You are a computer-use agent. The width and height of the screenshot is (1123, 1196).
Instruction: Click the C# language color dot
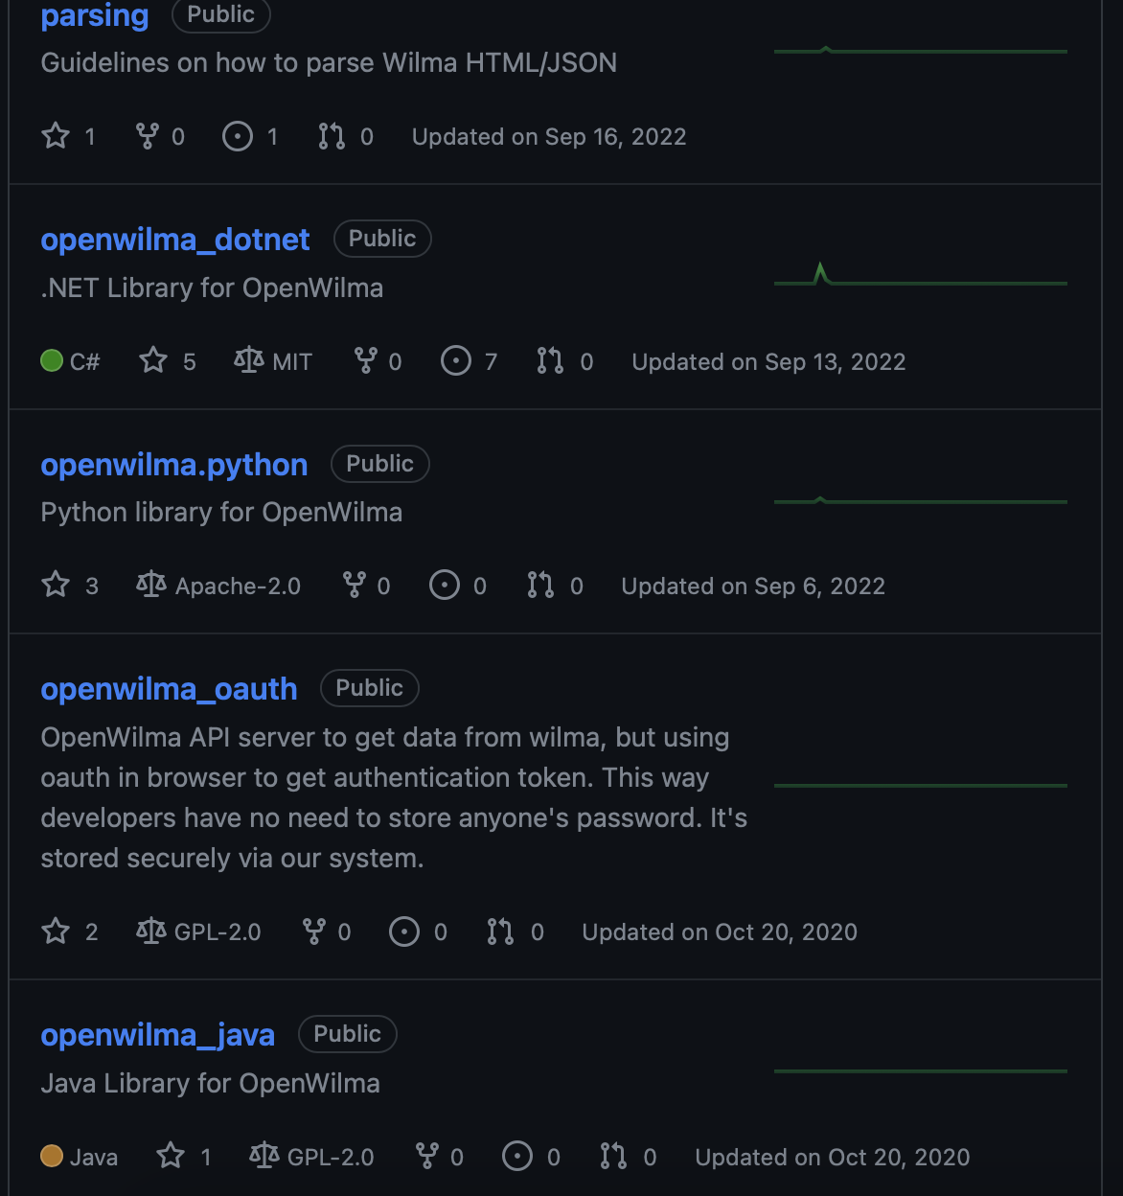pos(52,360)
